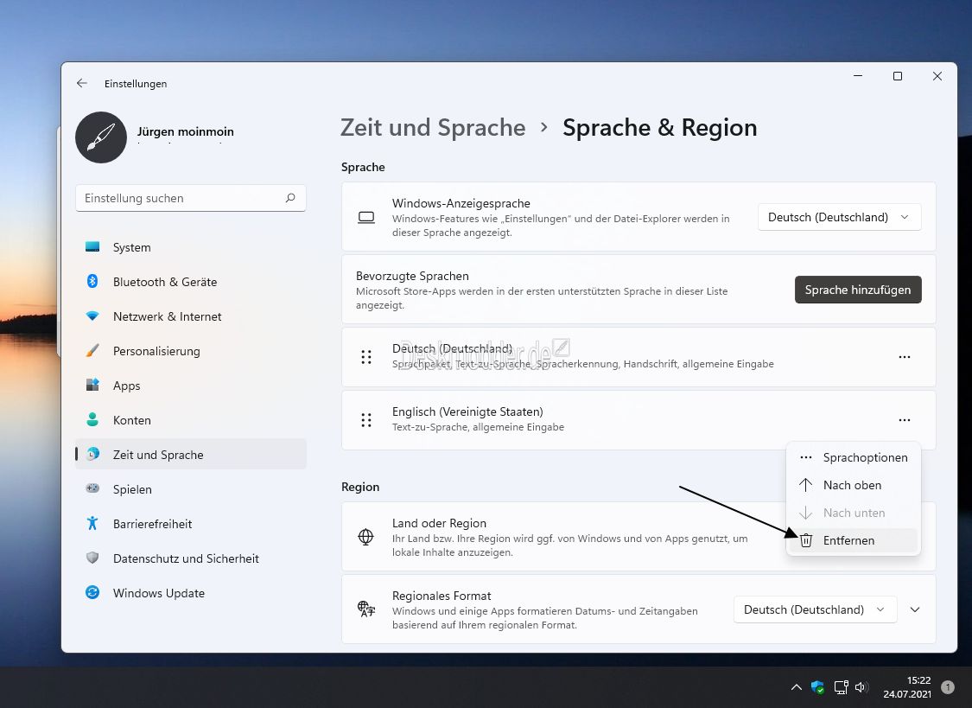The image size is (972, 708).
Task: Open the notification center badge
Action: point(948,687)
